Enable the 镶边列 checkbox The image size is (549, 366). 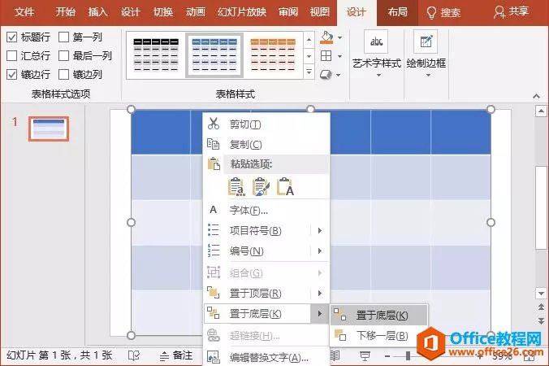(x=63, y=74)
